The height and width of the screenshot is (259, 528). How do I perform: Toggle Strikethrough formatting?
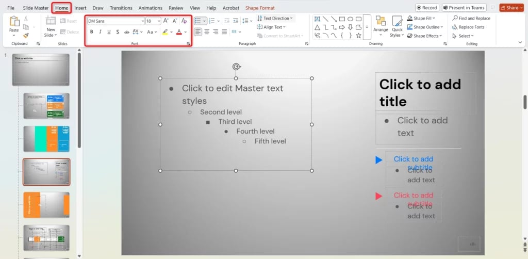(x=127, y=32)
